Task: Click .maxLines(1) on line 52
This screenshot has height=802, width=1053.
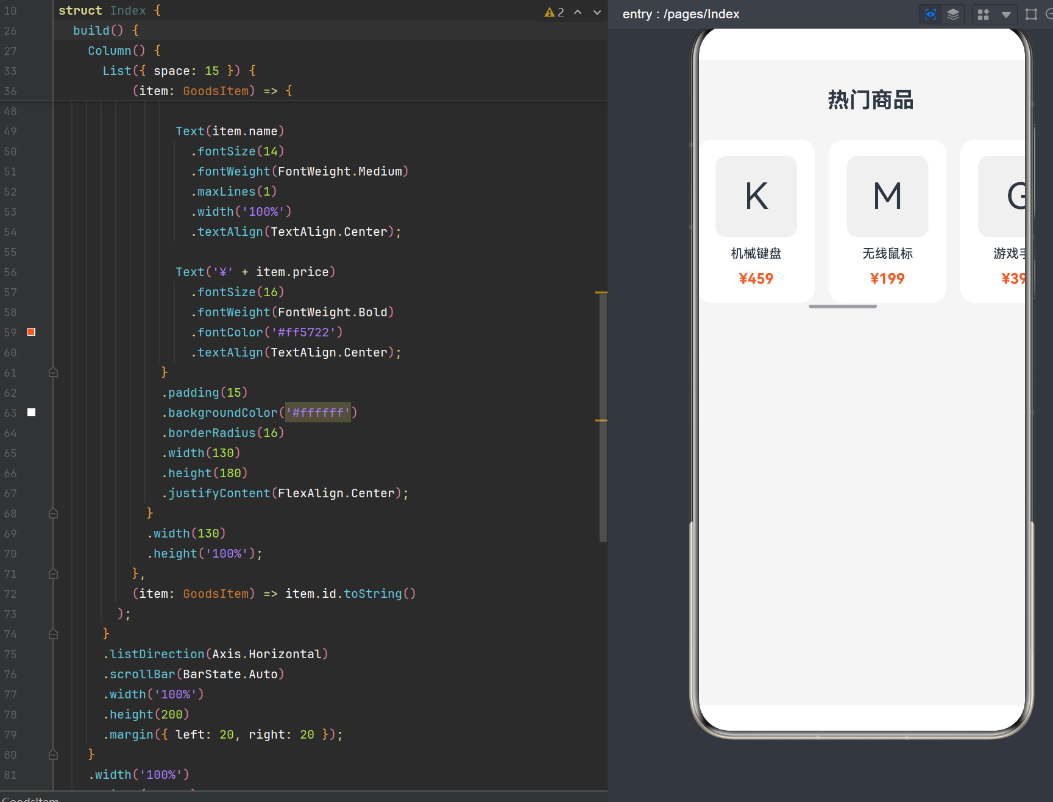Action: point(234,191)
